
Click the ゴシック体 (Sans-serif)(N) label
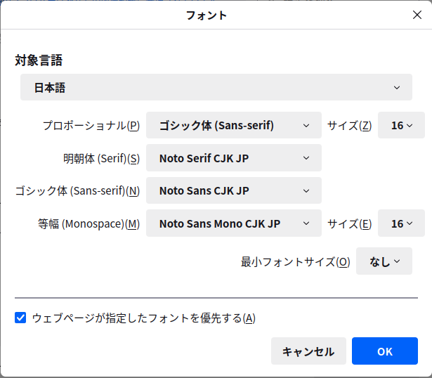77,191
